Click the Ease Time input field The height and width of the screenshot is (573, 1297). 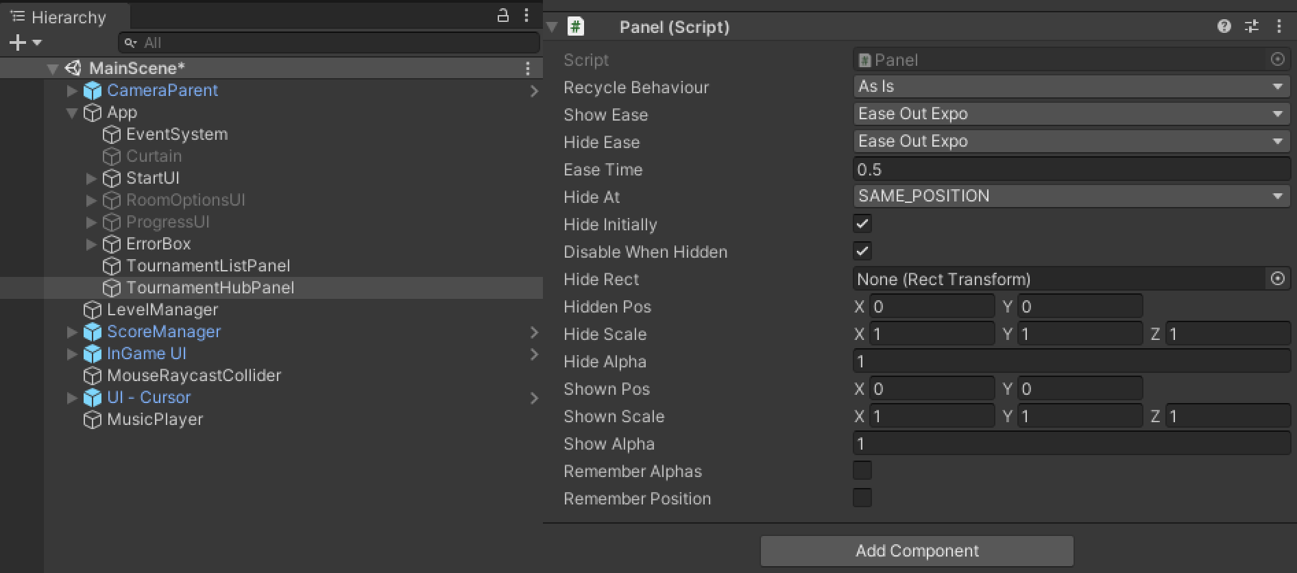1071,169
